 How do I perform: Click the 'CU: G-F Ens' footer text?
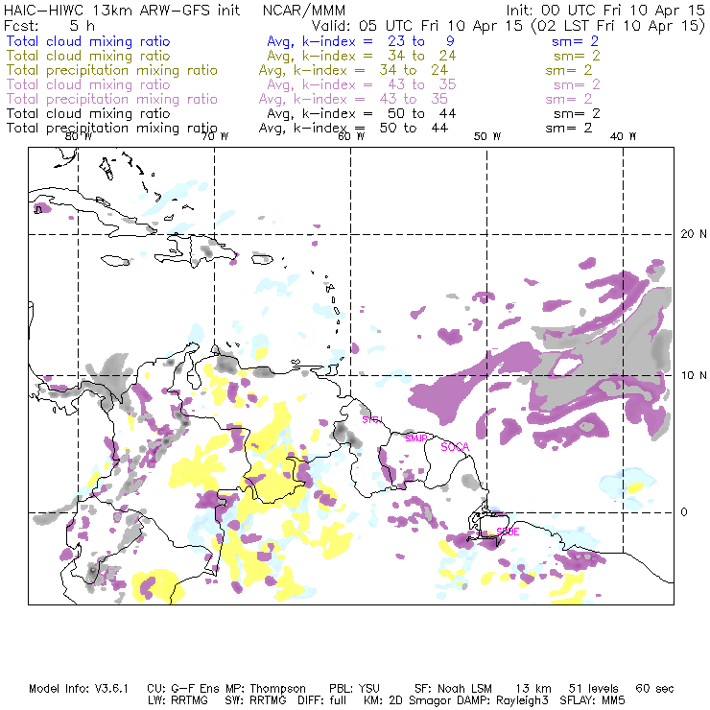click(x=185, y=689)
